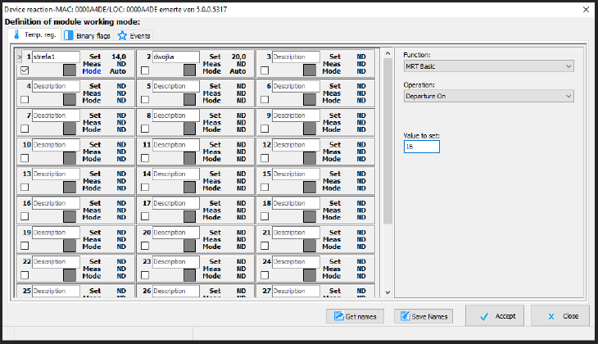Click the zone list vertical scrollbar thumb
Image resolution: width=598 pixels, height=344 pixels.
click(387, 141)
